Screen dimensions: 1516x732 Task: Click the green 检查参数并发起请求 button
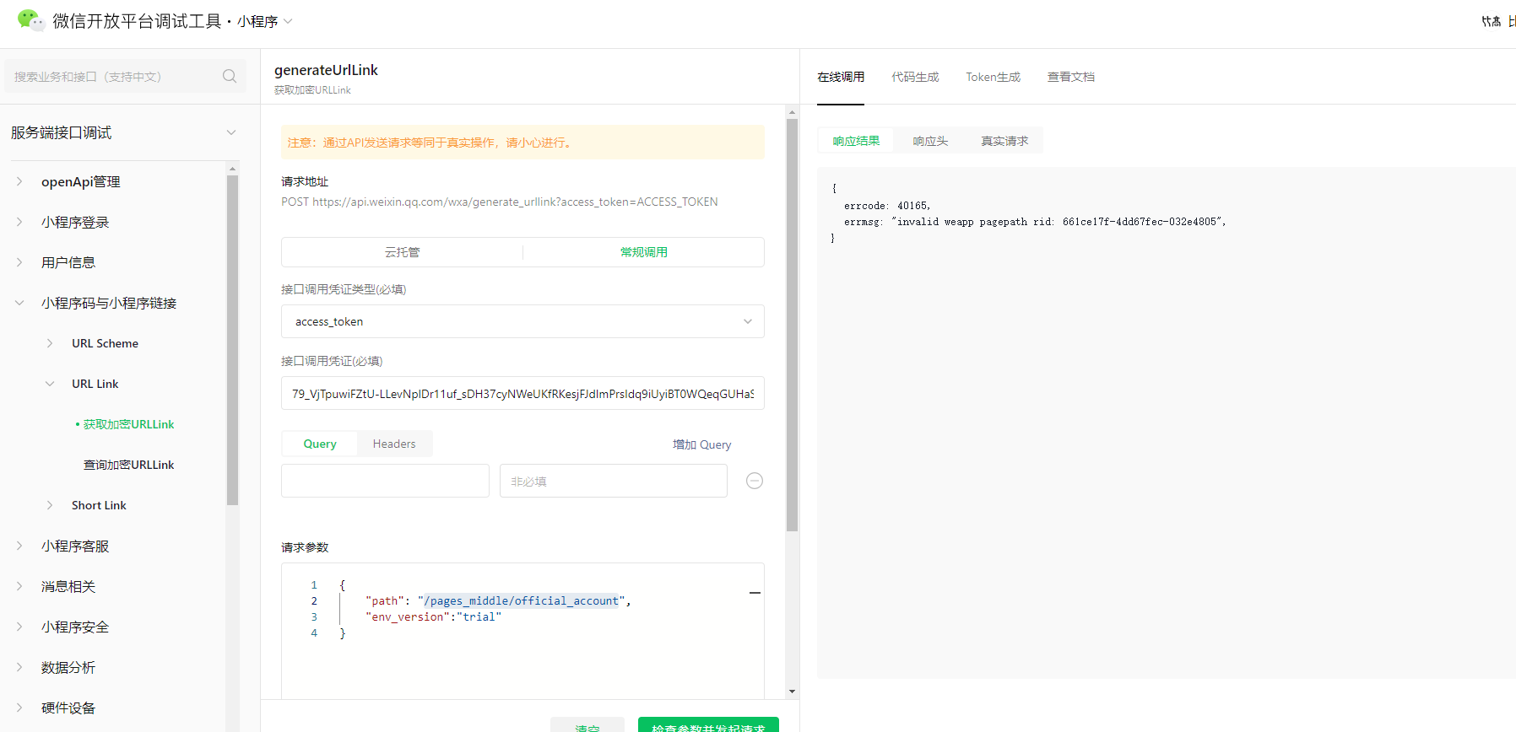pyautogui.click(x=708, y=725)
